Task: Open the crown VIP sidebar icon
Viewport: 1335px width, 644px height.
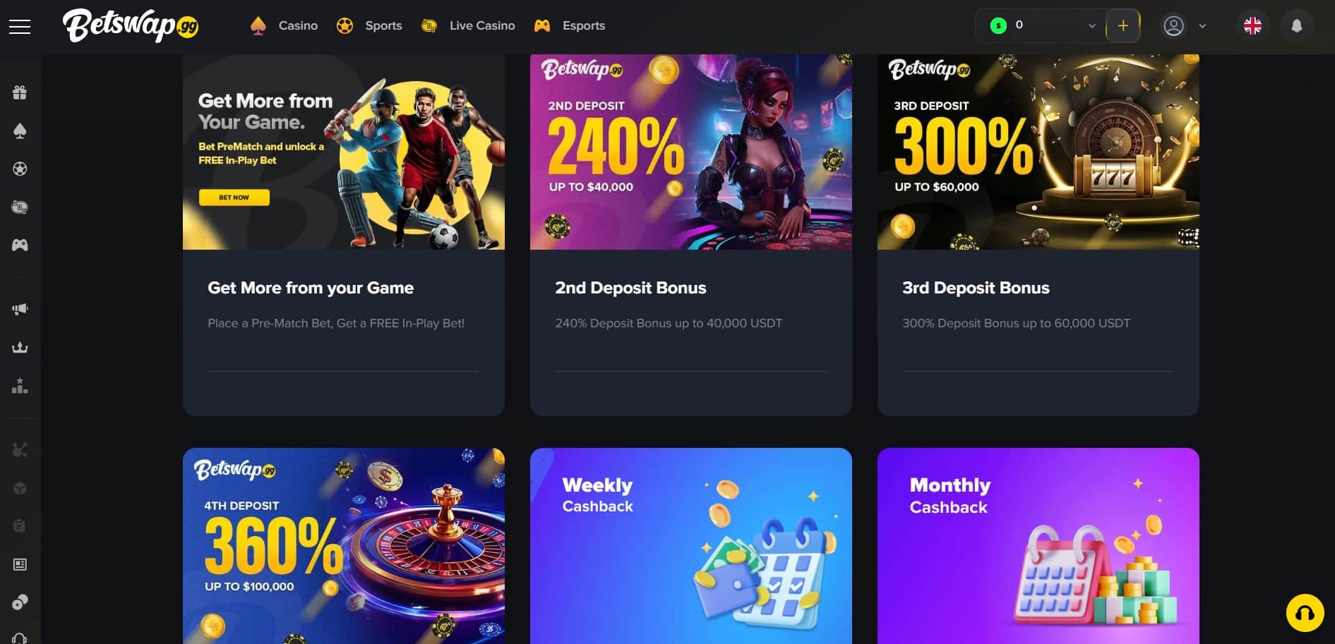Action: (x=20, y=347)
